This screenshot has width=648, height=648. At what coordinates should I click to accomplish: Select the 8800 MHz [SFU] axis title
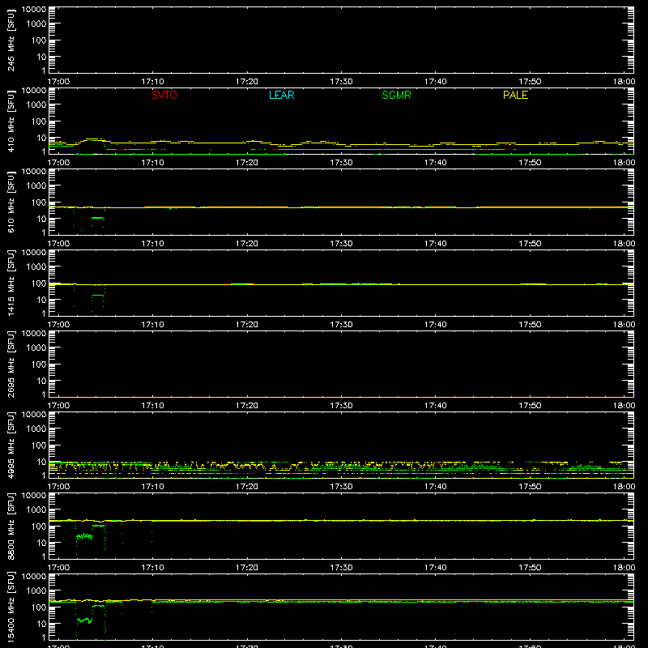pos(11,526)
